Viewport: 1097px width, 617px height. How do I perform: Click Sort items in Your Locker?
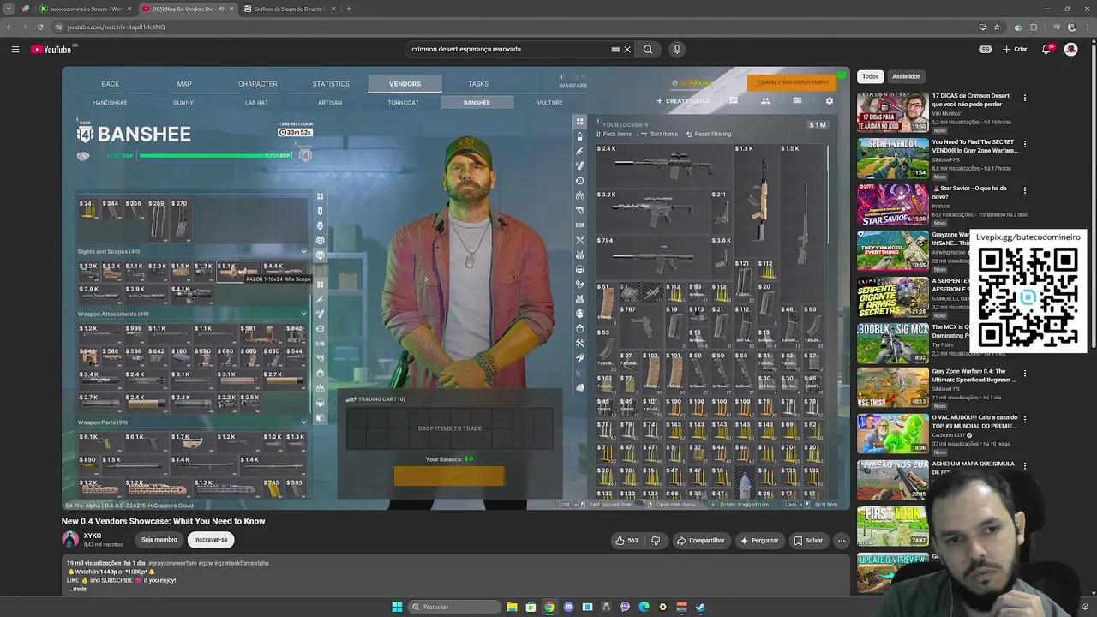tap(660, 134)
